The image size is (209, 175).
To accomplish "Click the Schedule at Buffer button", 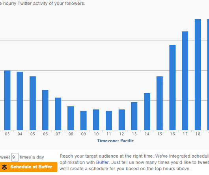I will [x=28, y=167].
